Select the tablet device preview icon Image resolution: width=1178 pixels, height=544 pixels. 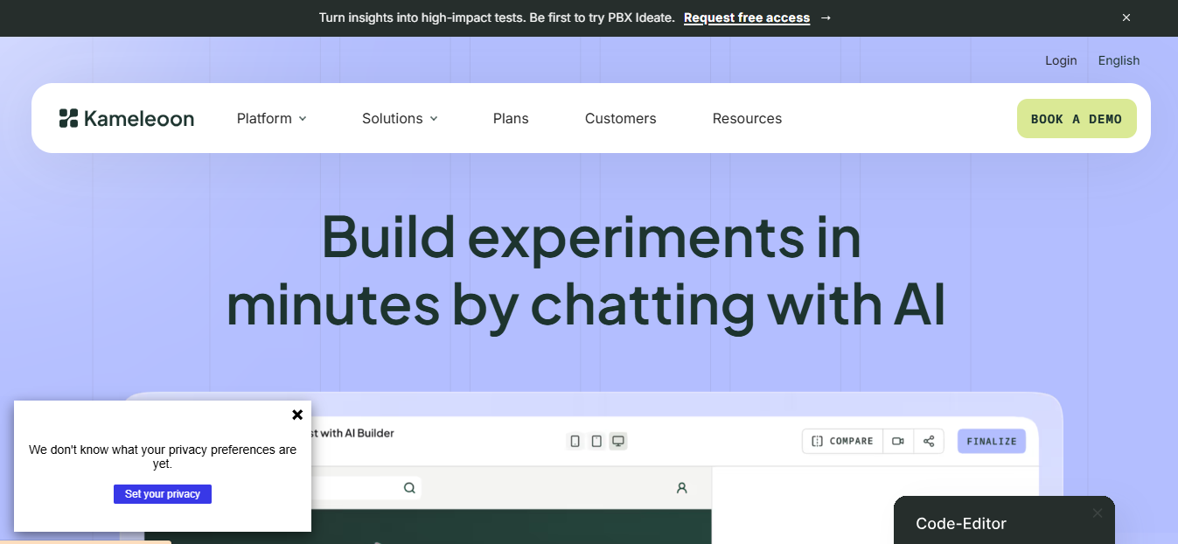596,441
